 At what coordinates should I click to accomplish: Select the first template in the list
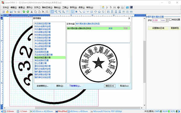pos(43,24)
